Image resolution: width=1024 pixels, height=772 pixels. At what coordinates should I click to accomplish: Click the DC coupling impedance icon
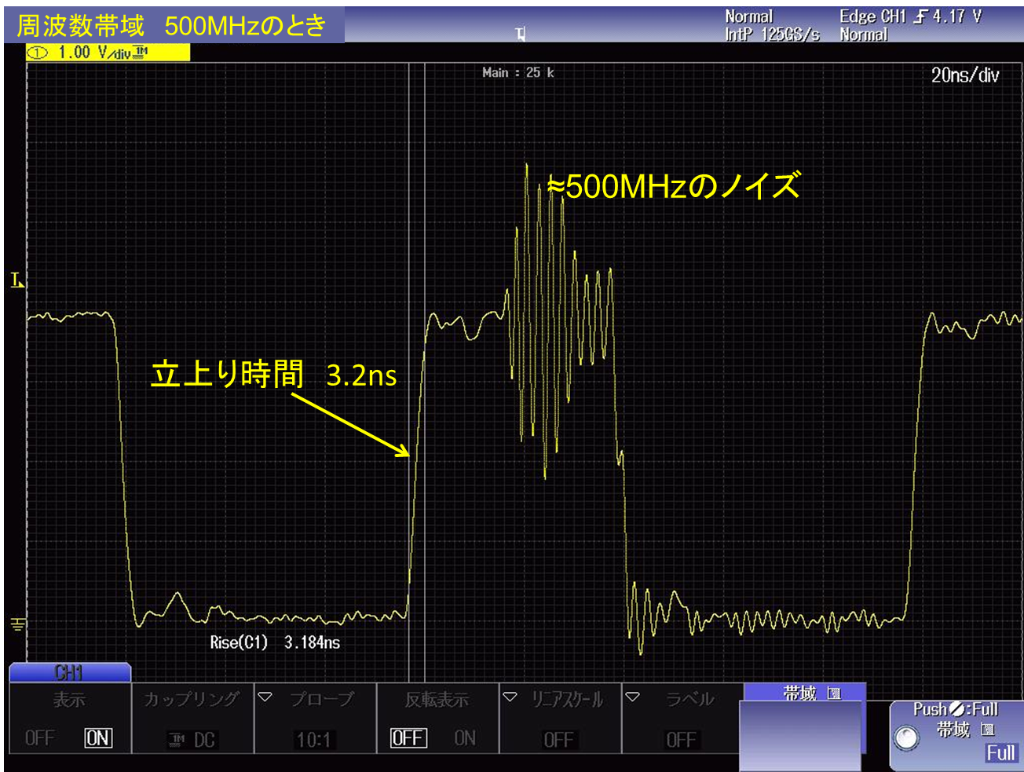point(177,740)
